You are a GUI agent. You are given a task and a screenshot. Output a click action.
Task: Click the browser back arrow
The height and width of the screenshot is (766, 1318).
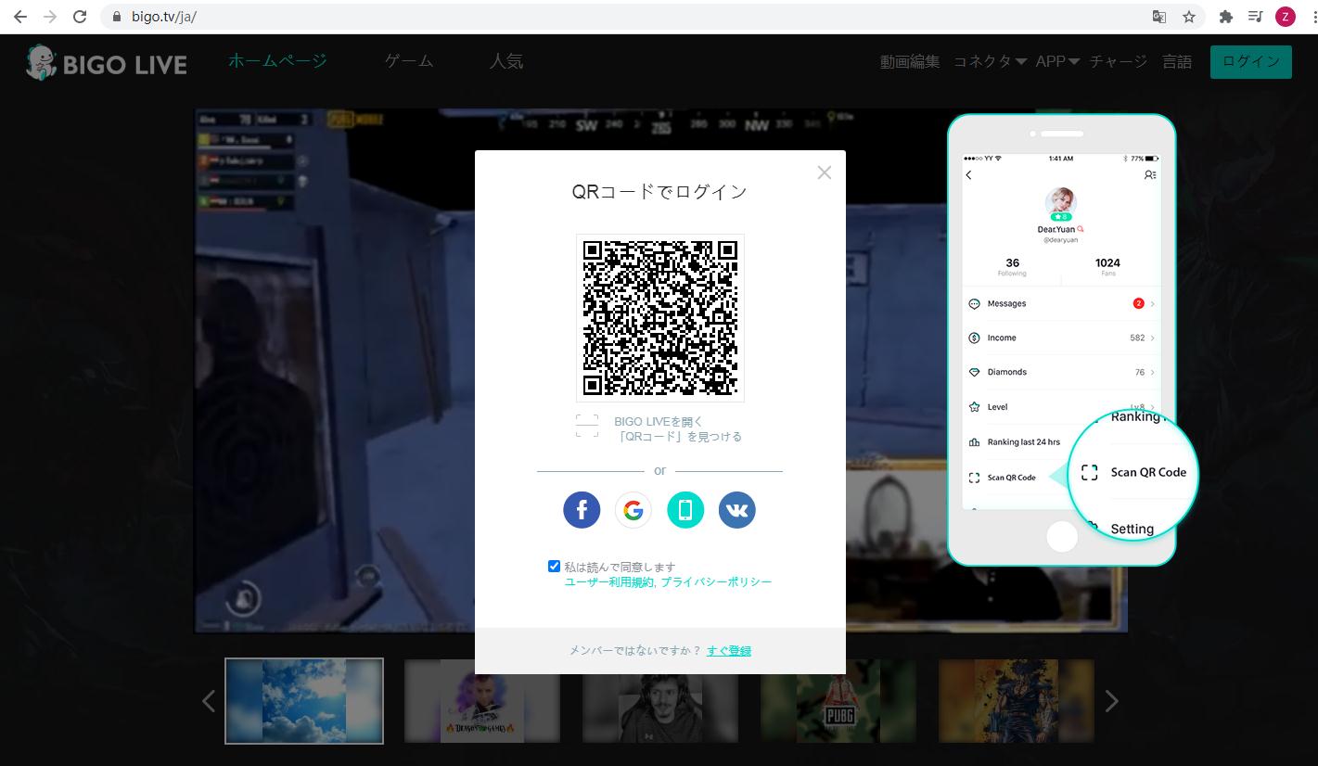tap(19, 17)
